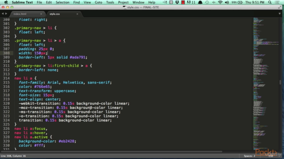284x159 pixels.
Task: Open the Window menu
Action: click(138, 2)
